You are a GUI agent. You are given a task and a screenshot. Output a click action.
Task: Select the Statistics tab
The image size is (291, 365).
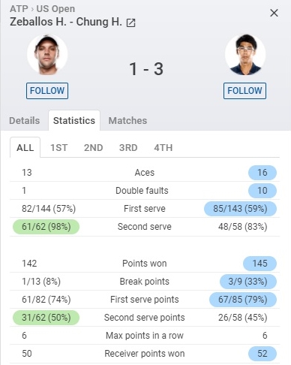[x=74, y=120]
